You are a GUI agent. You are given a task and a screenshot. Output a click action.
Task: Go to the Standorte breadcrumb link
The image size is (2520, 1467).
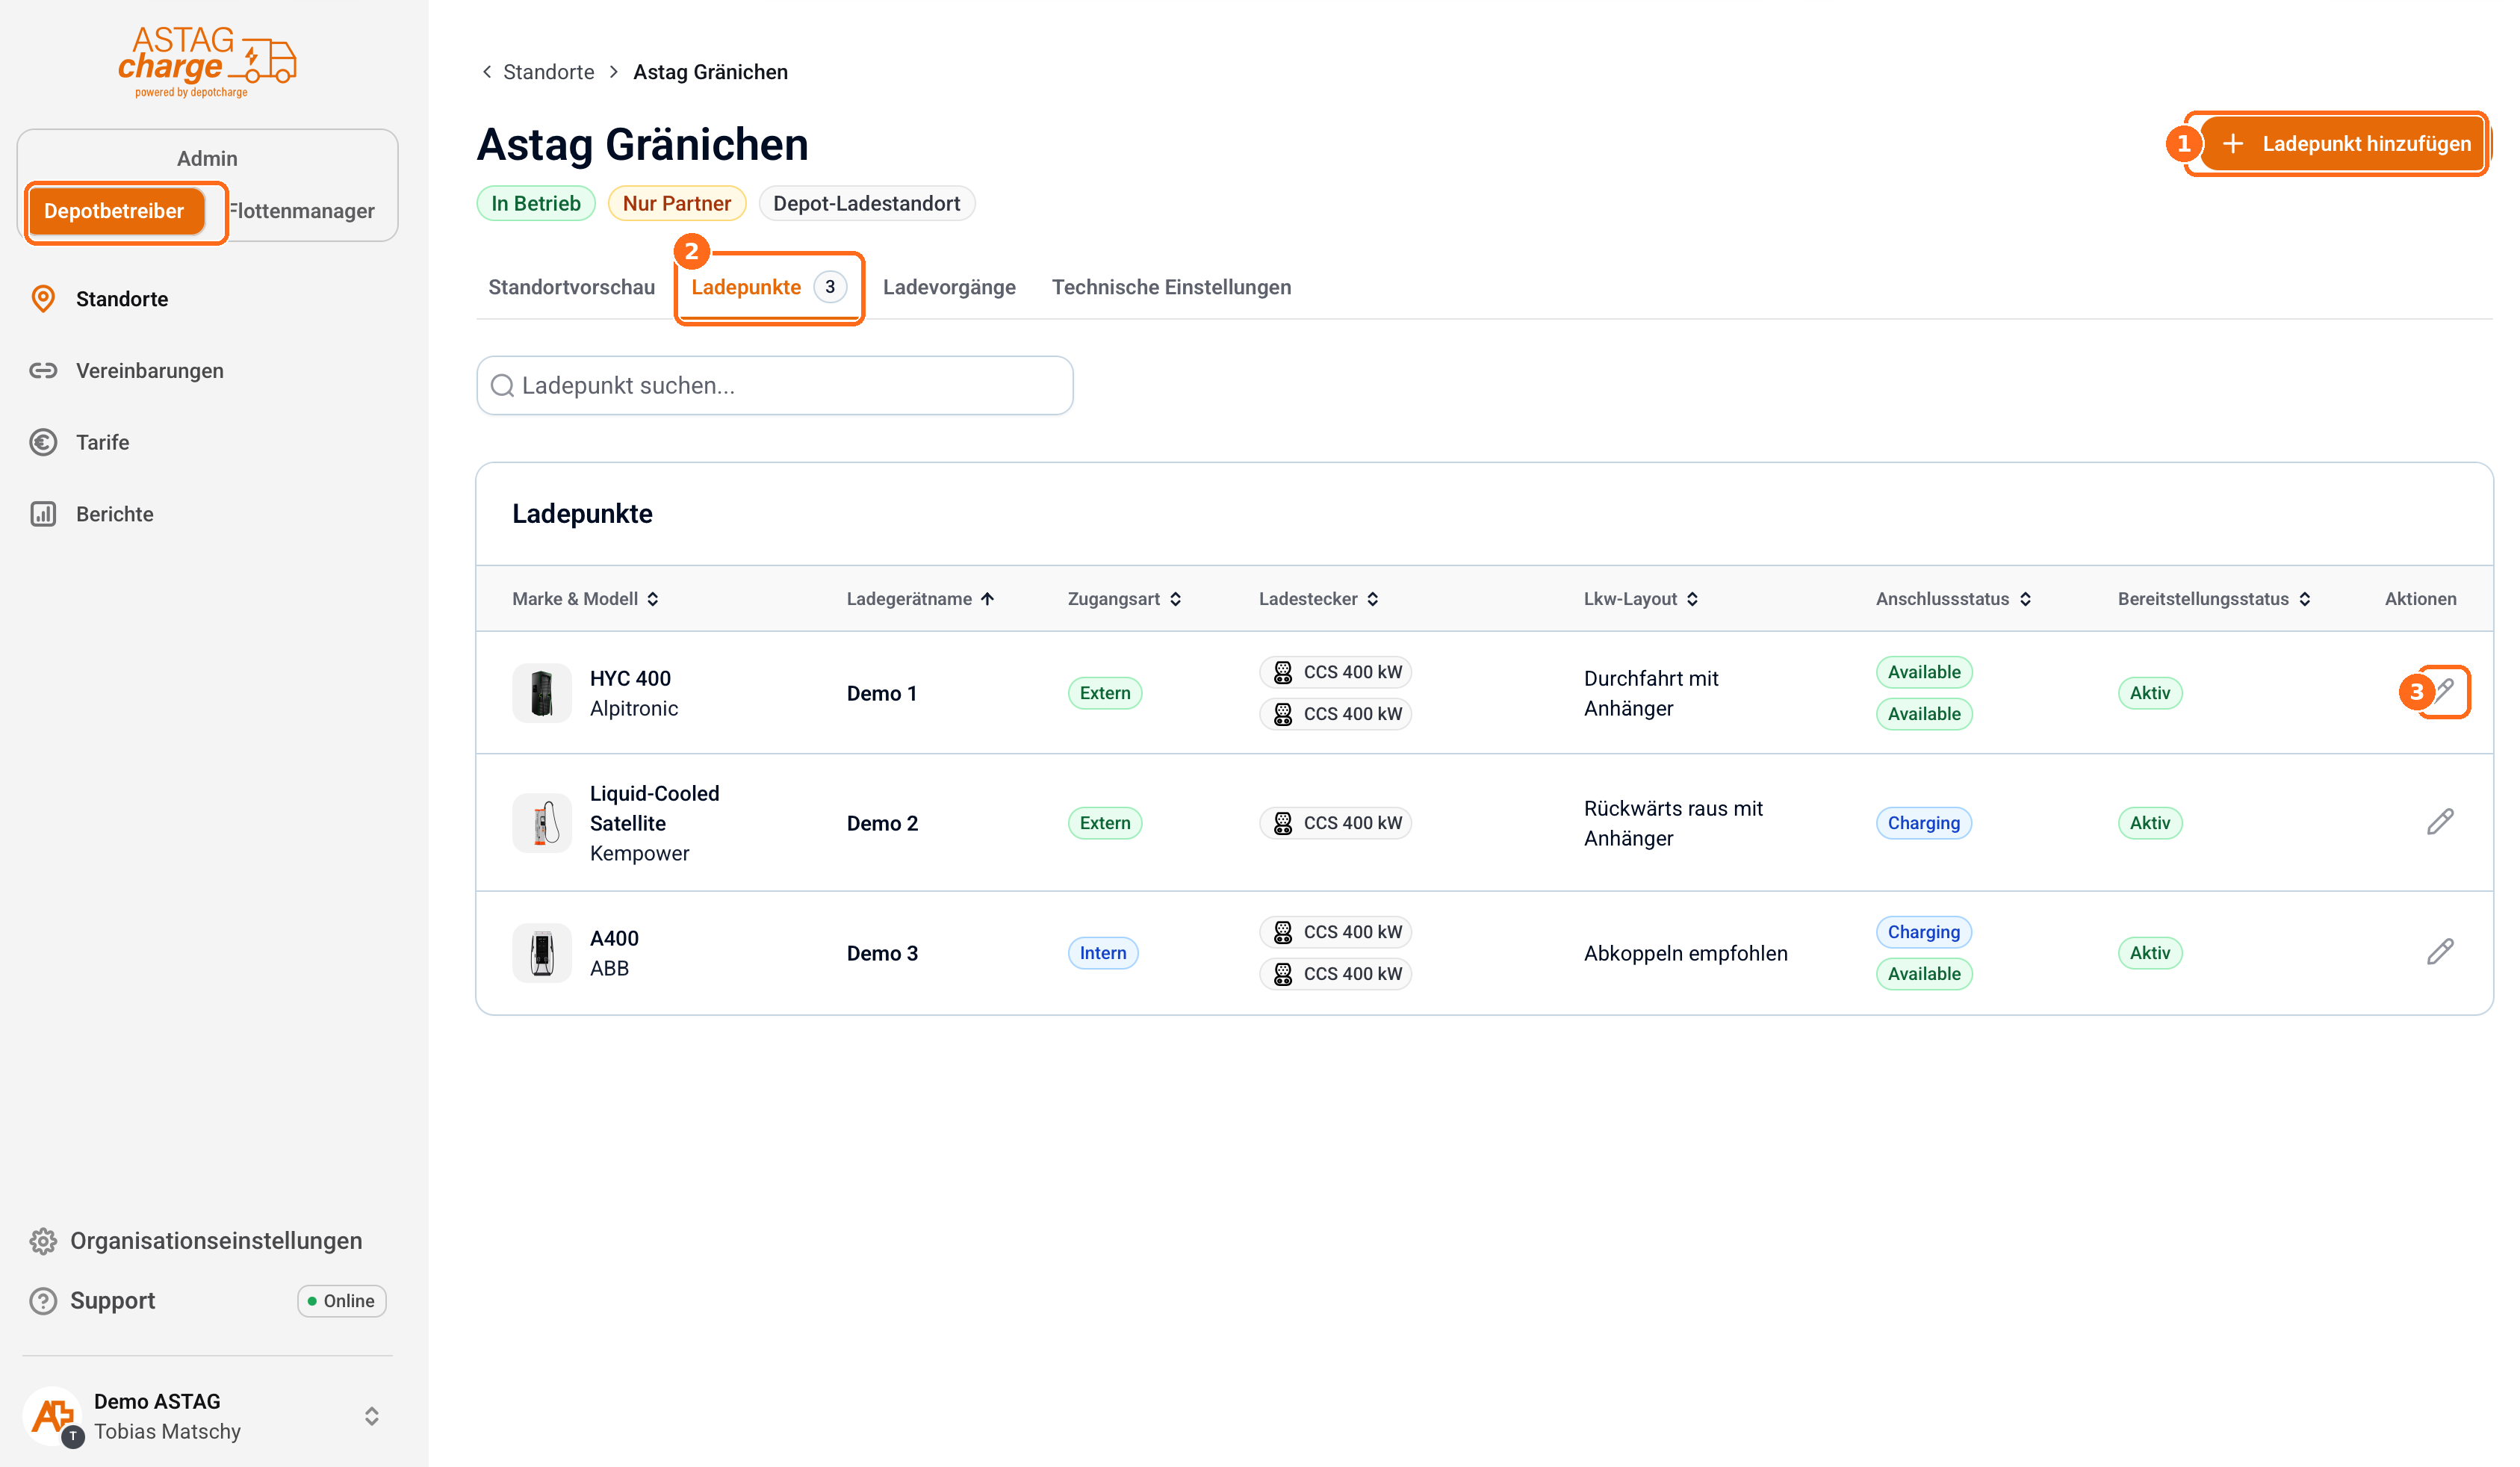coord(549,72)
